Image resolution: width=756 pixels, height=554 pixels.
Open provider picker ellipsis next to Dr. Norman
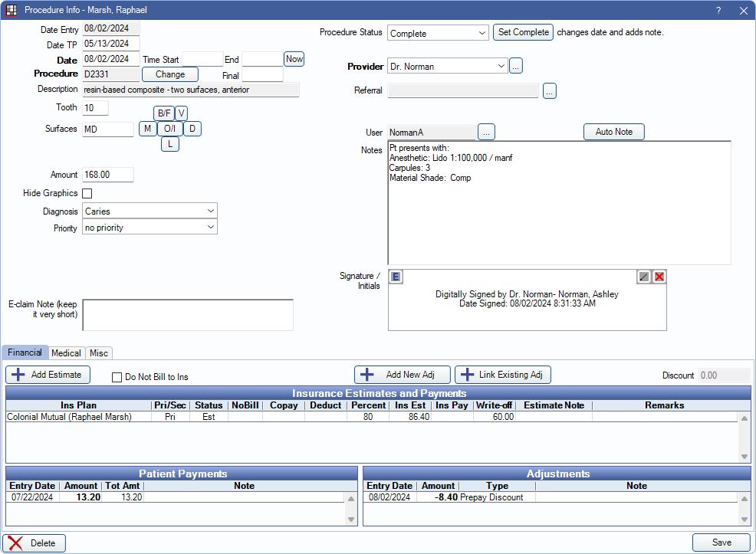[x=516, y=67]
